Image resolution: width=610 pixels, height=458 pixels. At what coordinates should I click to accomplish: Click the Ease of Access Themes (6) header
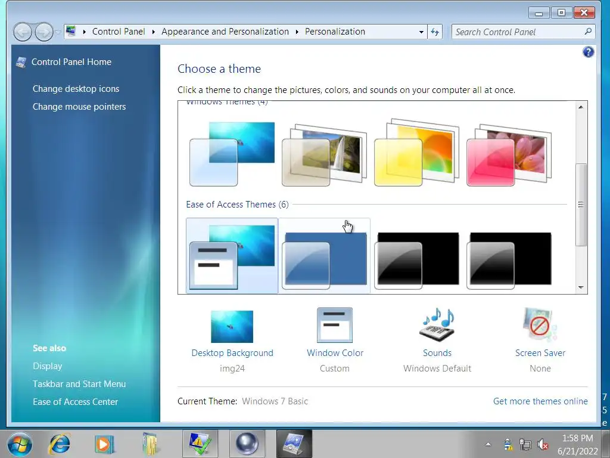[x=237, y=205]
